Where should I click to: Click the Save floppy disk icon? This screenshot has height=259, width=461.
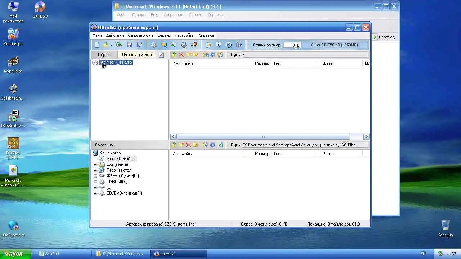click(x=129, y=45)
